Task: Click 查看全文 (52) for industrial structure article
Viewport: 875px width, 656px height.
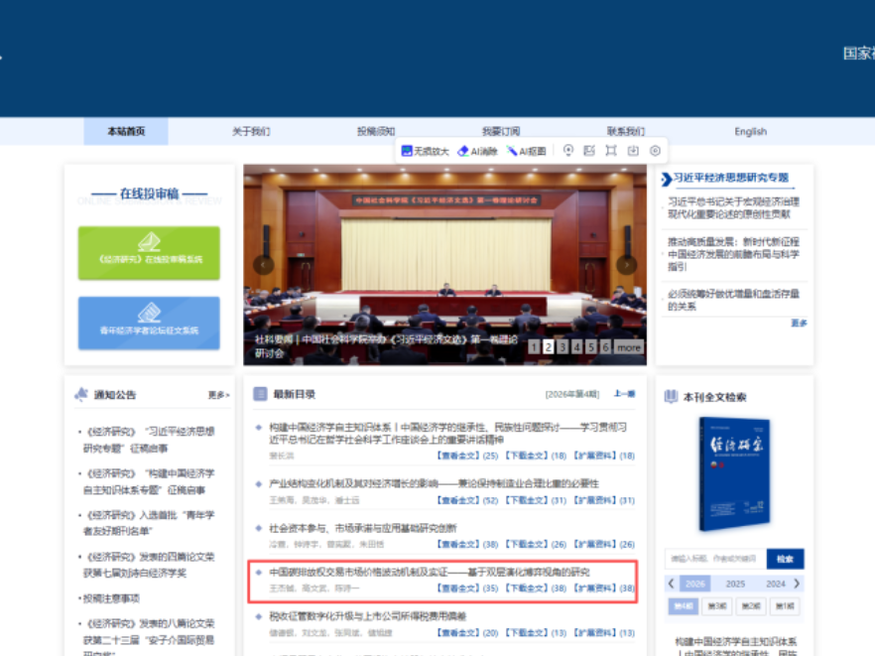Action: [467, 500]
